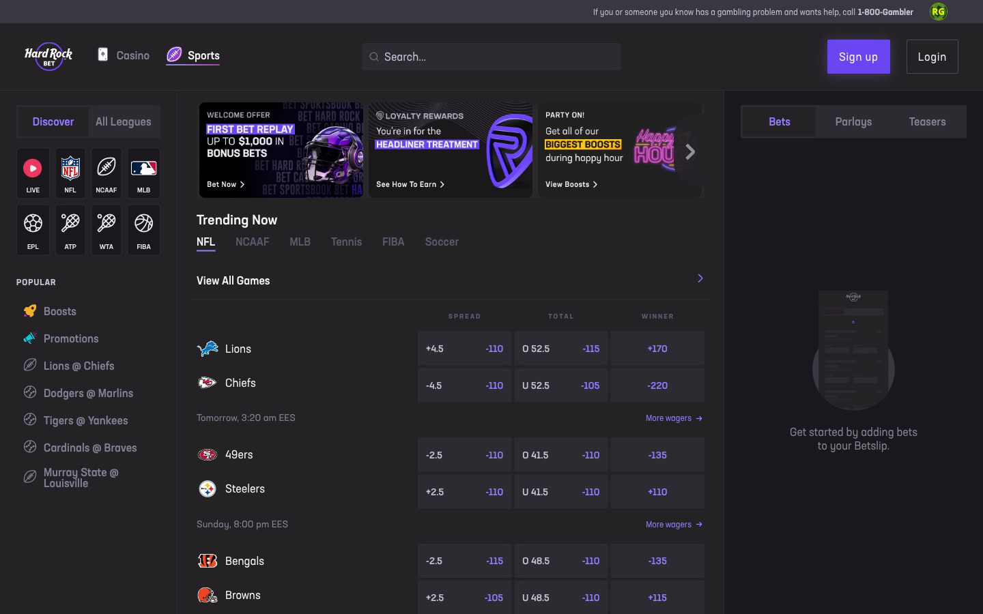The height and width of the screenshot is (614, 983).
Task: Bet 49ers -135 winner odds
Action: click(657, 455)
